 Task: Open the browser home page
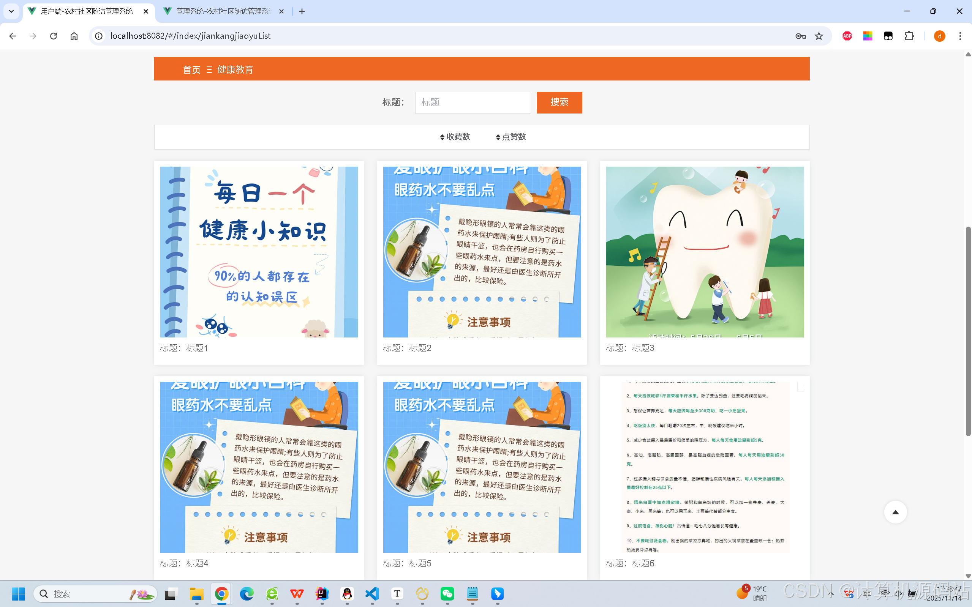74,36
